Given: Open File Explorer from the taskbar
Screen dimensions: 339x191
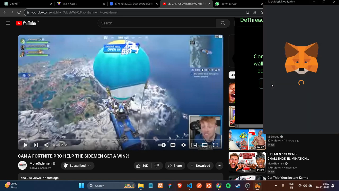Looking at the screenshot, I should 141,186.
